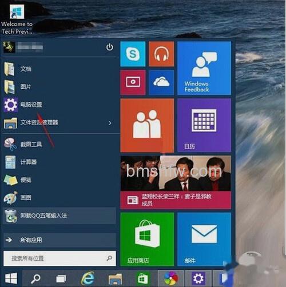Open 电脑设置 PC settings
Viewport: 286px width, 287px height.
(x=59, y=105)
